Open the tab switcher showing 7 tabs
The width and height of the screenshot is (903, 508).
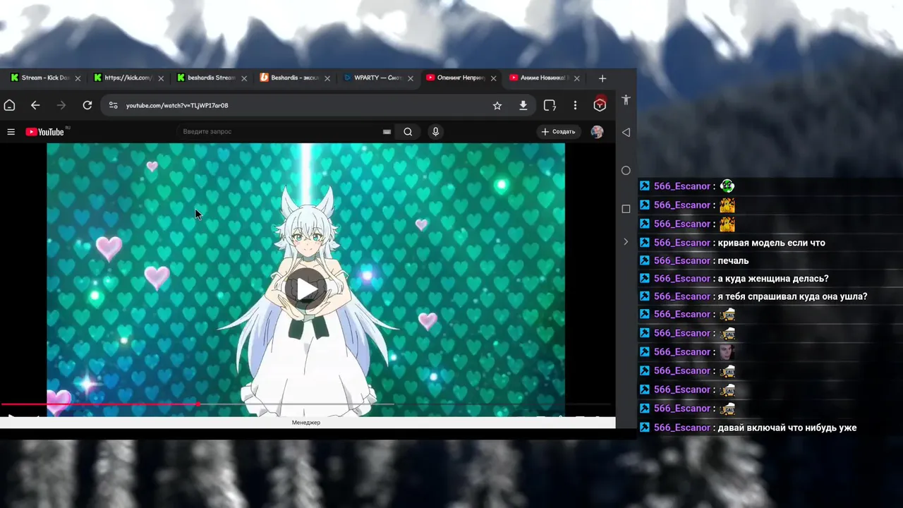tap(550, 105)
